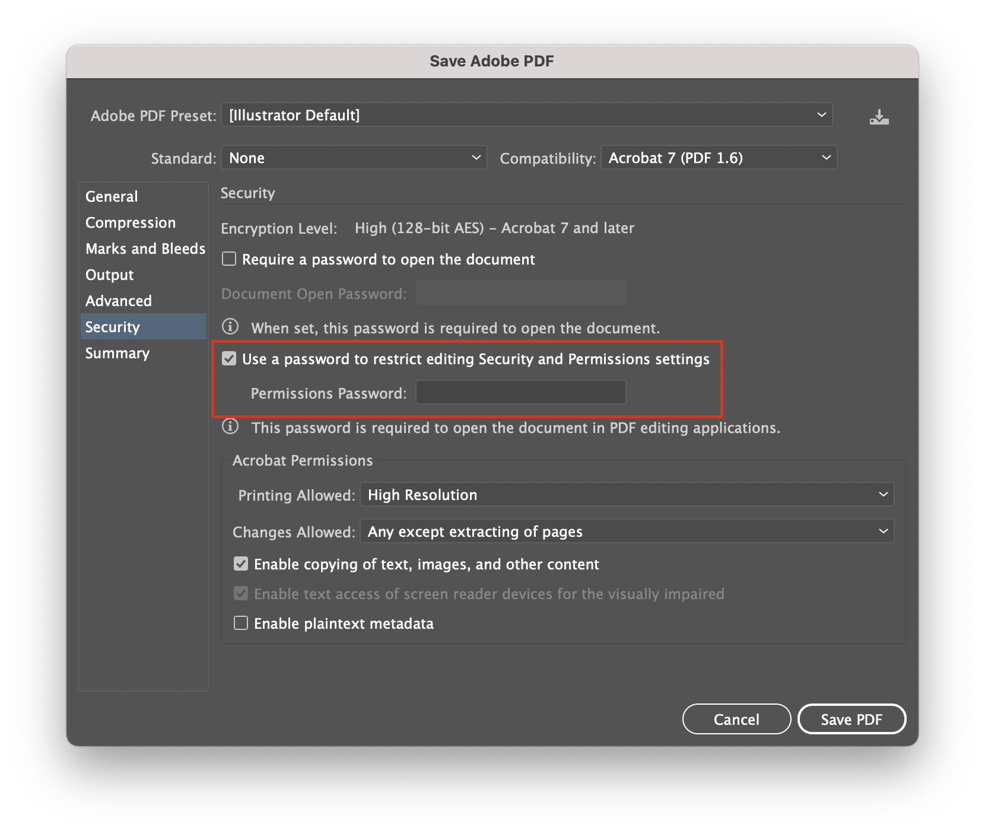Select the Output category
This screenshot has height=834, width=985.
(109, 275)
